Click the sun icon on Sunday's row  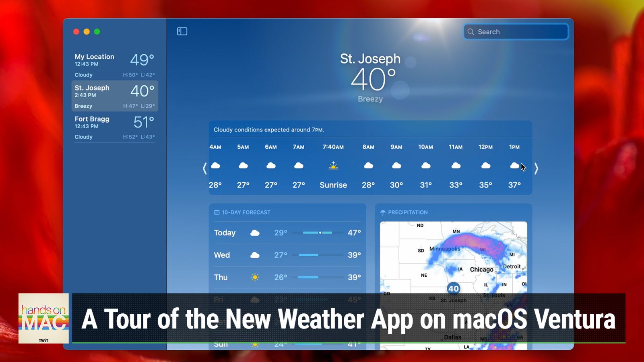pos(255,344)
